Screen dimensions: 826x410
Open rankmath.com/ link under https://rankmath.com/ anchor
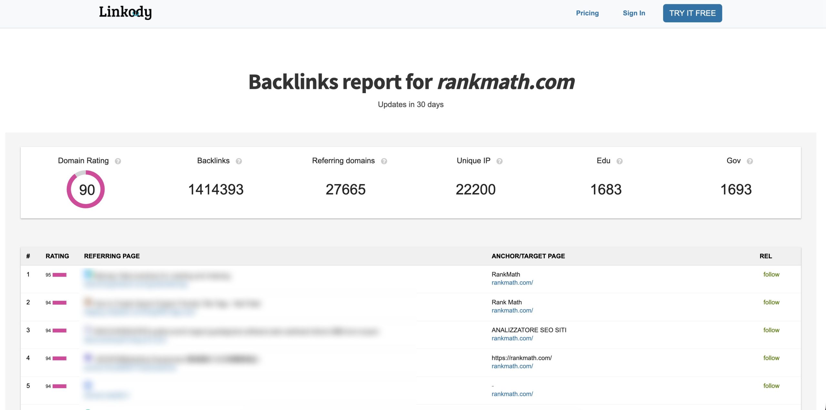[512, 366]
